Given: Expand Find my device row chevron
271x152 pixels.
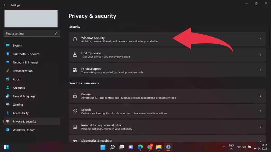Looking at the screenshot, I should (x=260, y=55).
